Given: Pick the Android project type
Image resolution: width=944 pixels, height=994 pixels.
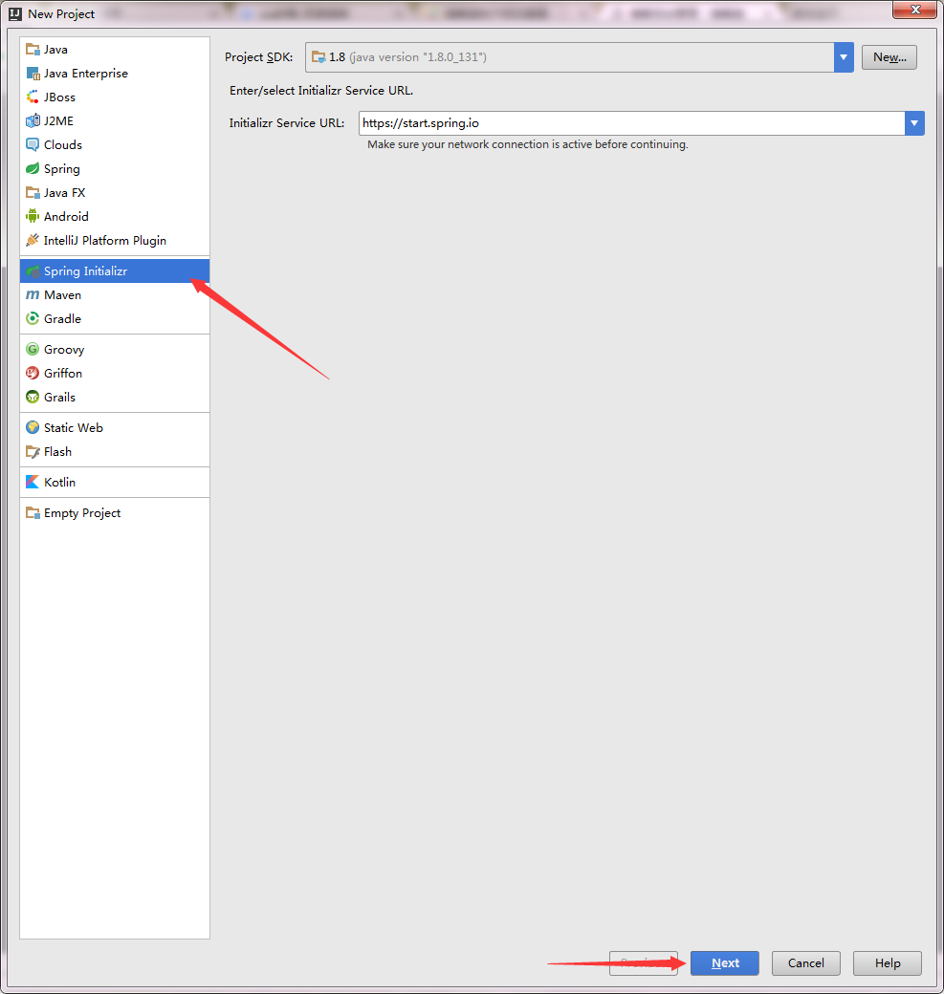Looking at the screenshot, I should tap(115, 217).
